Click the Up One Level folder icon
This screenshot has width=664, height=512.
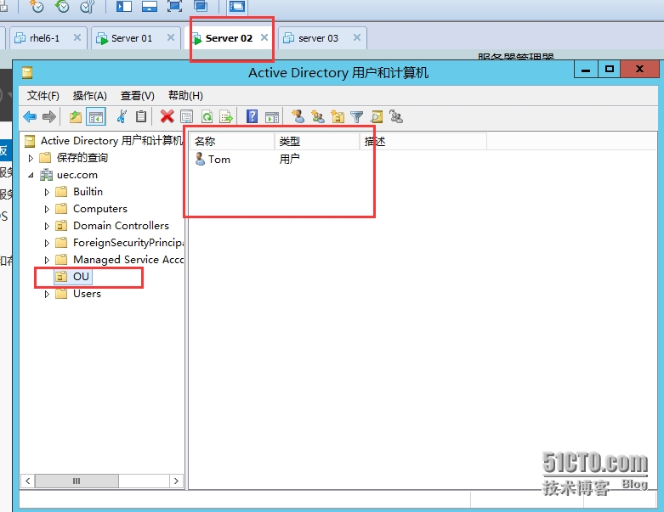pos(76,116)
